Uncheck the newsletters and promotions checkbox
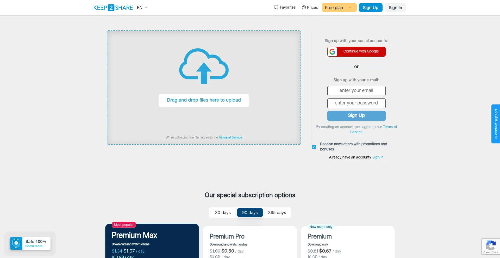This screenshot has width=500, height=258. (x=314, y=147)
